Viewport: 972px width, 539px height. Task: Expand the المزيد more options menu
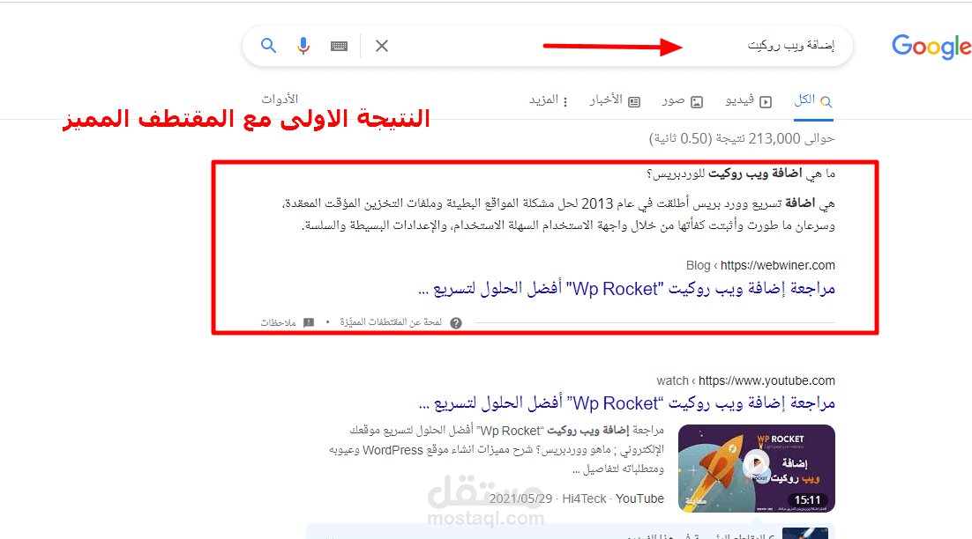click(548, 100)
